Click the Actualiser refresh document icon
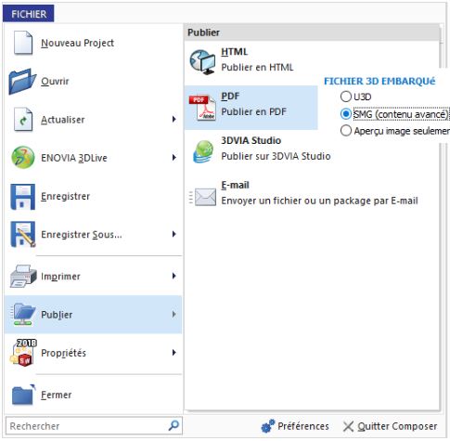 (23, 120)
